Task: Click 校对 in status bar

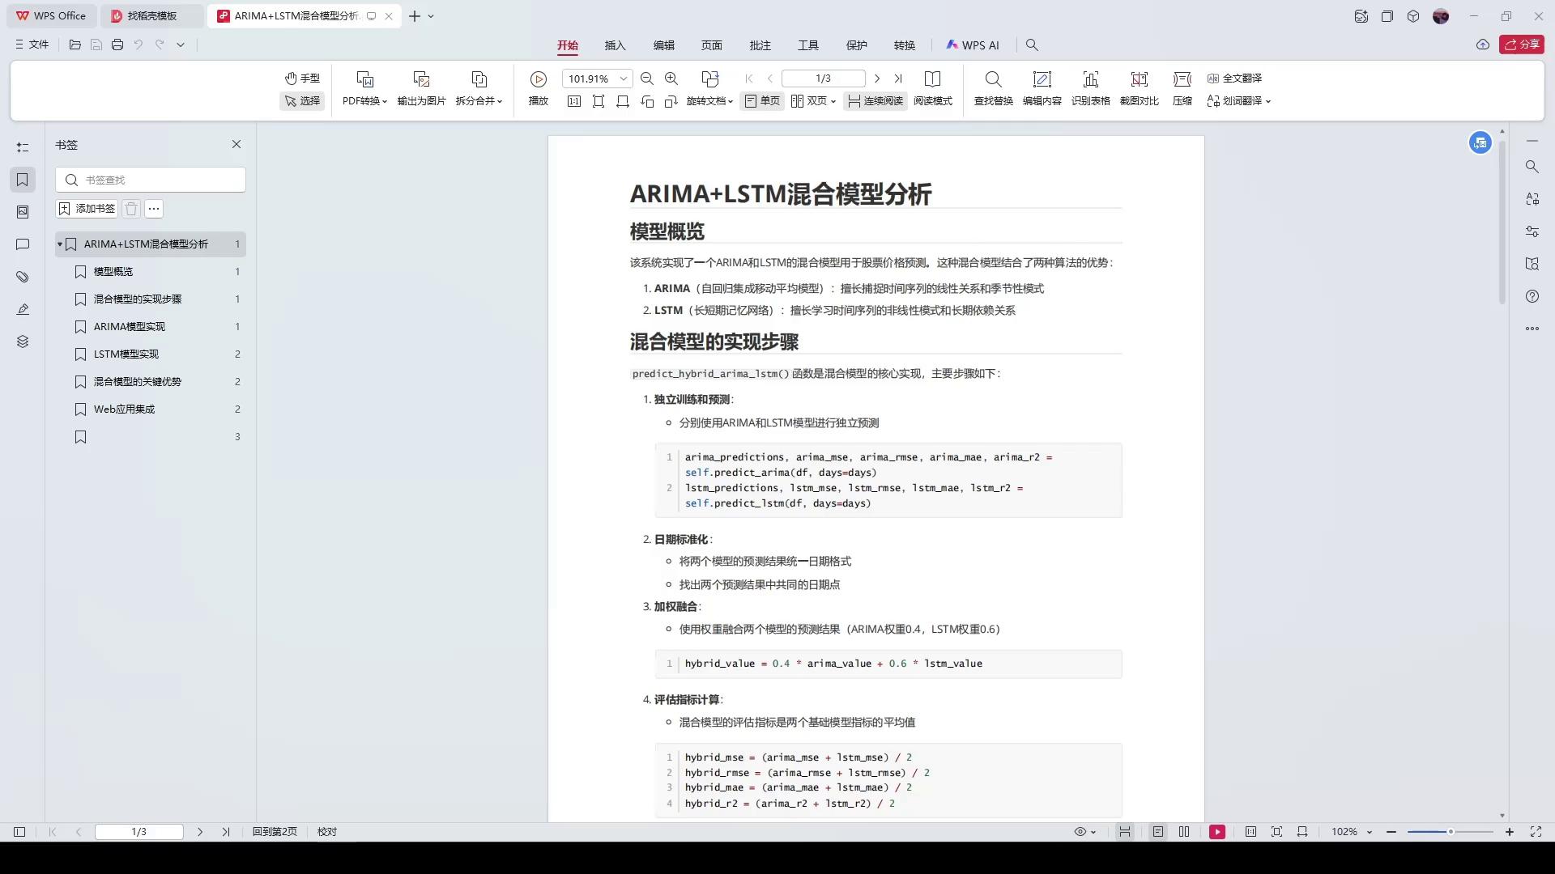Action: coord(327,831)
